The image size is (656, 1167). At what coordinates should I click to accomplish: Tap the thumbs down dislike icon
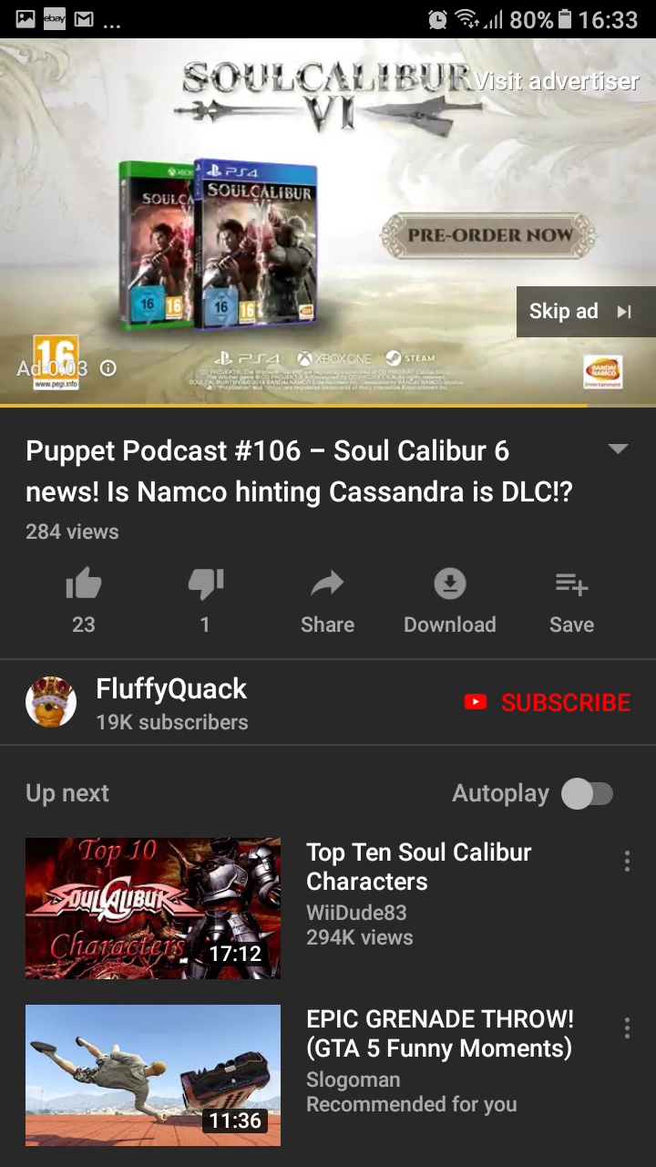click(x=206, y=584)
